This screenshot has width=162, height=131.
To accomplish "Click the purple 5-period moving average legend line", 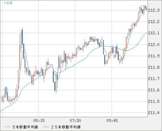I will click(x=7, y=127).
